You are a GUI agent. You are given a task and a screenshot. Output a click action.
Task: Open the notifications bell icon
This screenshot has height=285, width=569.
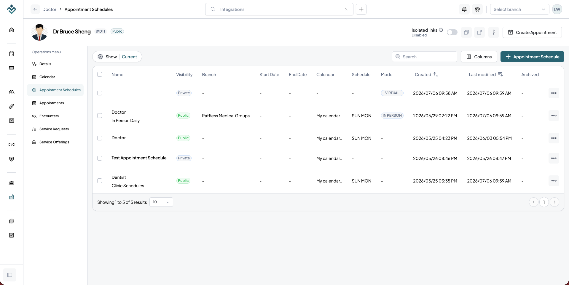pos(464,9)
